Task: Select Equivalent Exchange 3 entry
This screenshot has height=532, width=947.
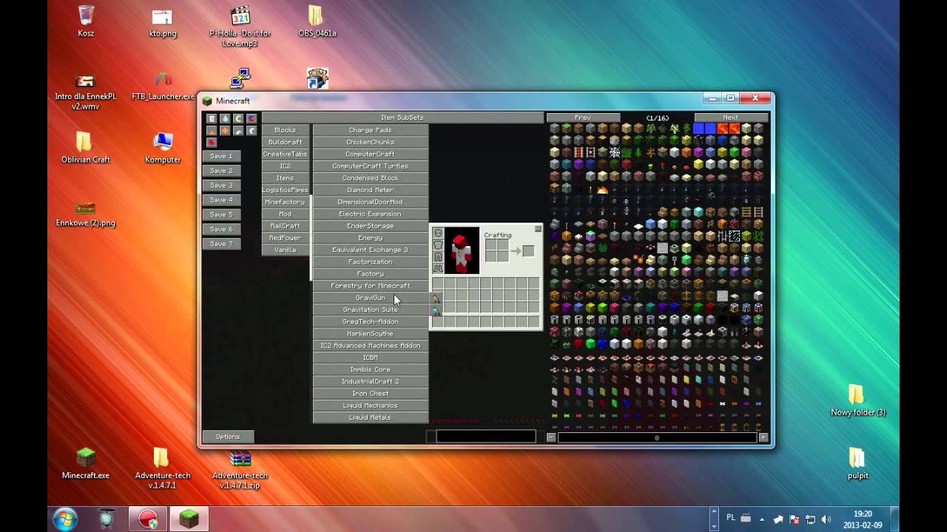Action: point(371,250)
